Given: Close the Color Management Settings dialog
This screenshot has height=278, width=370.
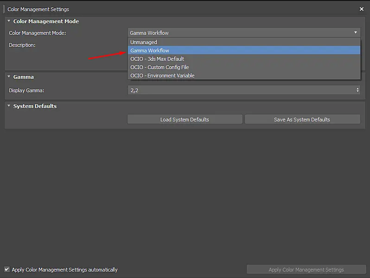Looking at the screenshot, I should (x=361, y=9).
